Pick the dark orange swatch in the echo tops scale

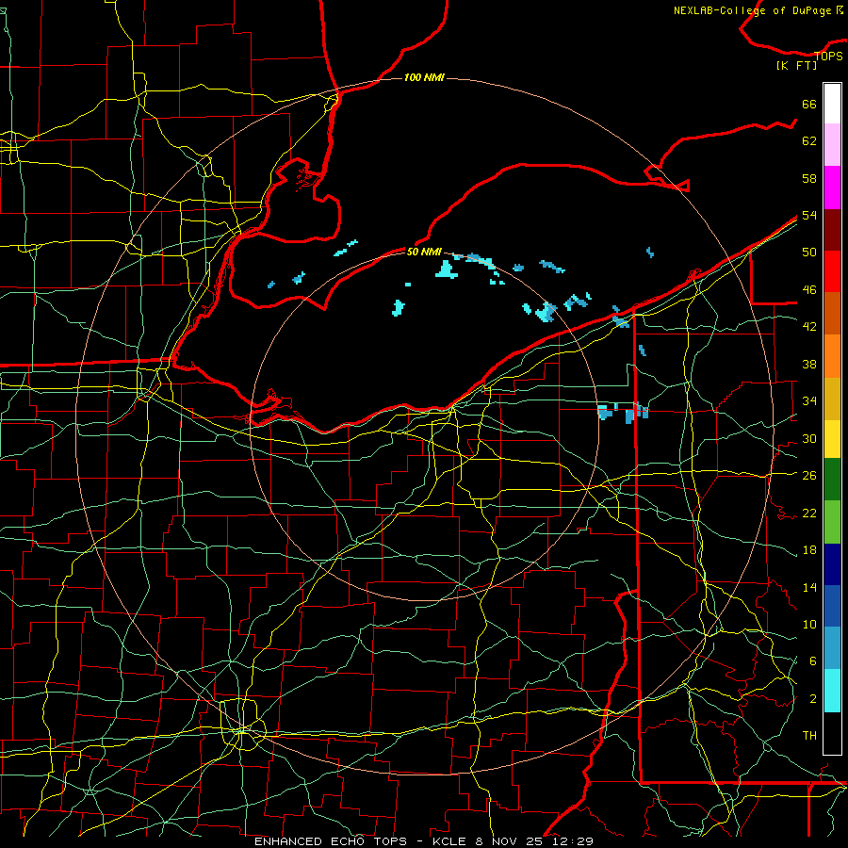click(832, 314)
